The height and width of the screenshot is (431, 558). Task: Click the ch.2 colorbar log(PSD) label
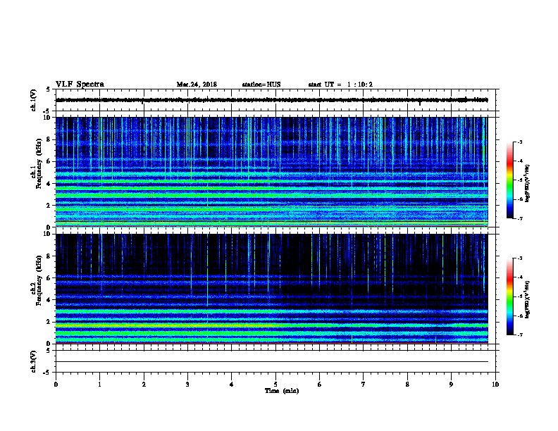coord(528,299)
